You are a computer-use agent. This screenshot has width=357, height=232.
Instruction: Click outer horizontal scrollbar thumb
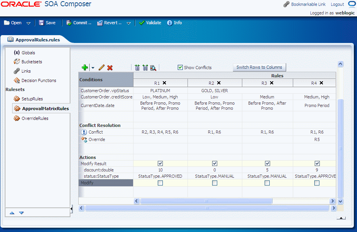[x=207, y=208]
